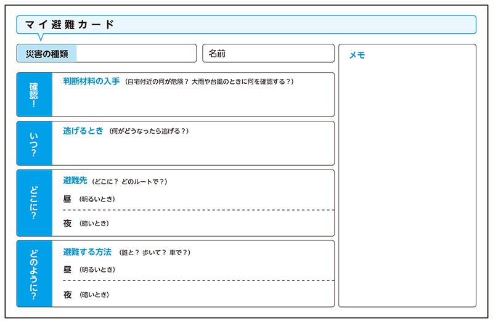Click 夜 (暗いとき) under 避難する方法
493x323 pixels.
86,295
